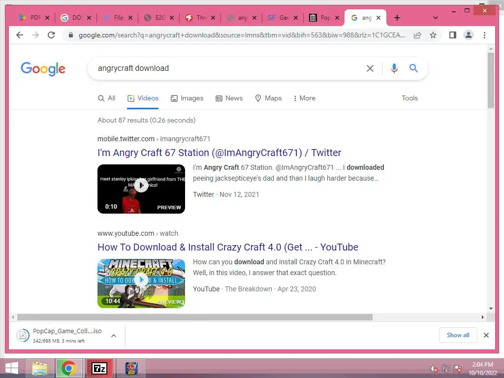
Task: Open the Chrome side panel
Action: pos(453,35)
